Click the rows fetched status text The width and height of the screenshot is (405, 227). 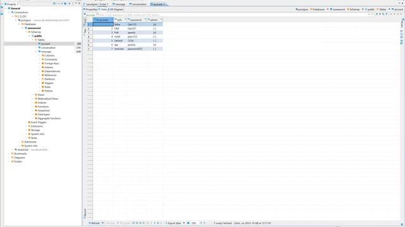[x=242, y=223]
